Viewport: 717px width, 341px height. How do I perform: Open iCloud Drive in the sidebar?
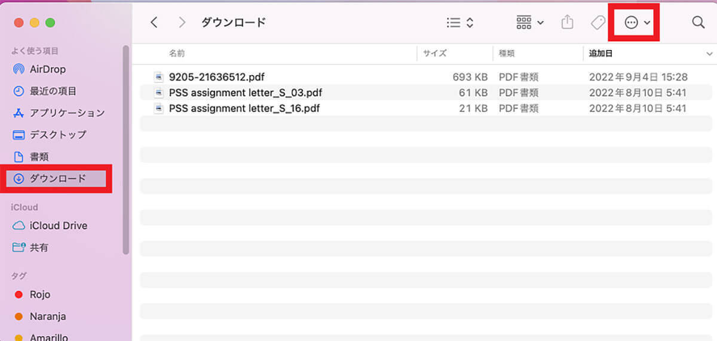pos(50,225)
